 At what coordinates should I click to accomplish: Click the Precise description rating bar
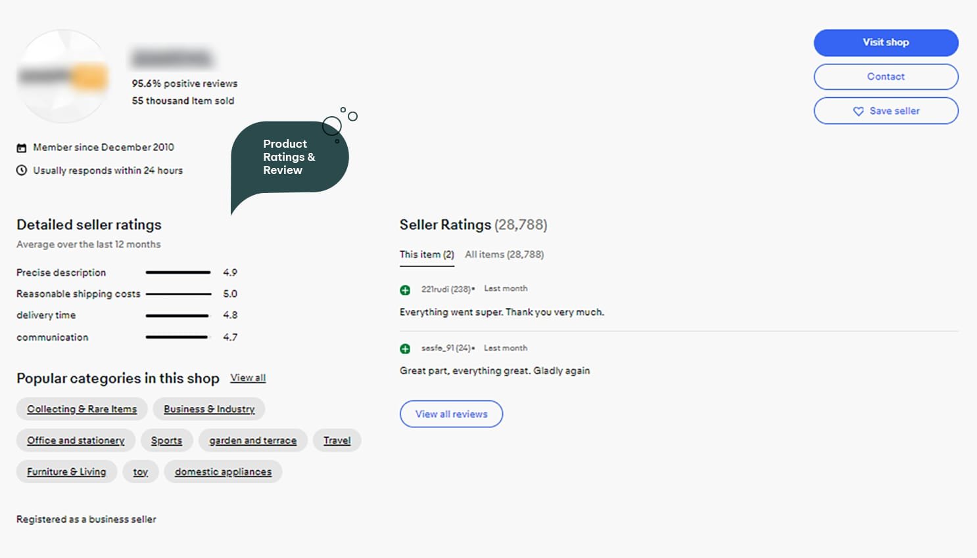pyautogui.click(x=178, y=272)
